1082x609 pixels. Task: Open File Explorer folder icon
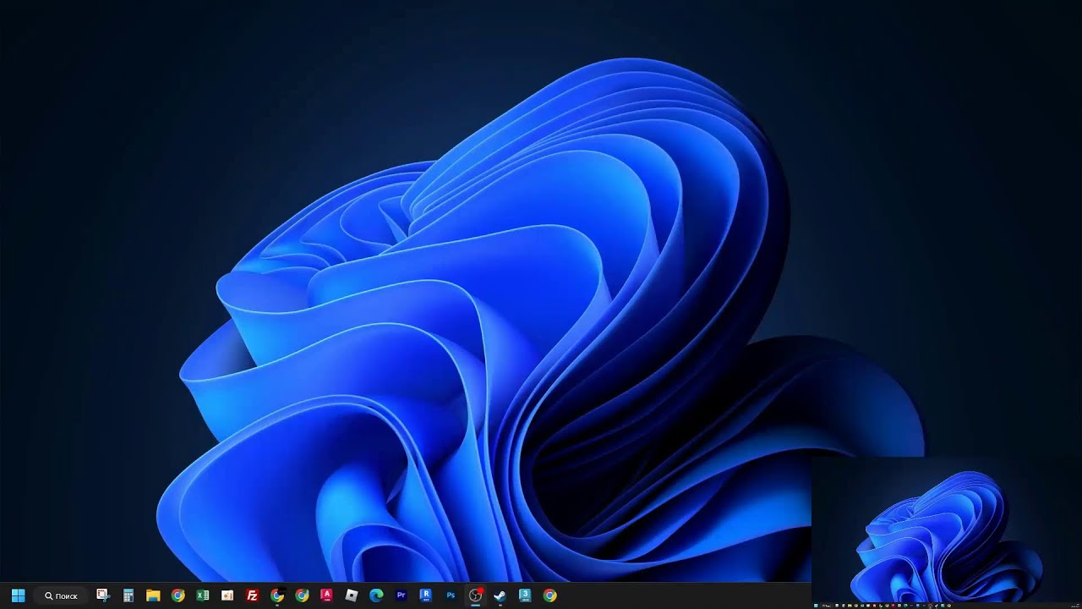click(x=153, y=595)
